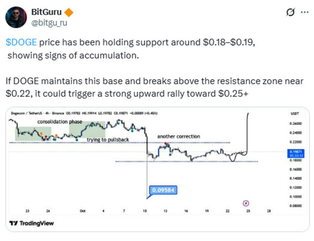Click the purple lightning event icon on the chart
The image size is (314, 241).
point(246,203)
